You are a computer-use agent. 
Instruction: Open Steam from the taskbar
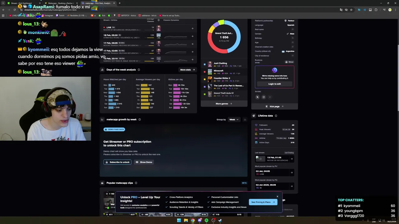pos(220,220)
